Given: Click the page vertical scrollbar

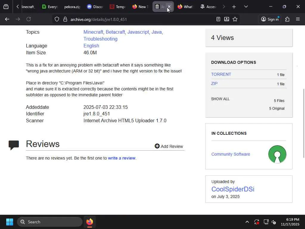Looking at the screenshot, I should [304, 123].
